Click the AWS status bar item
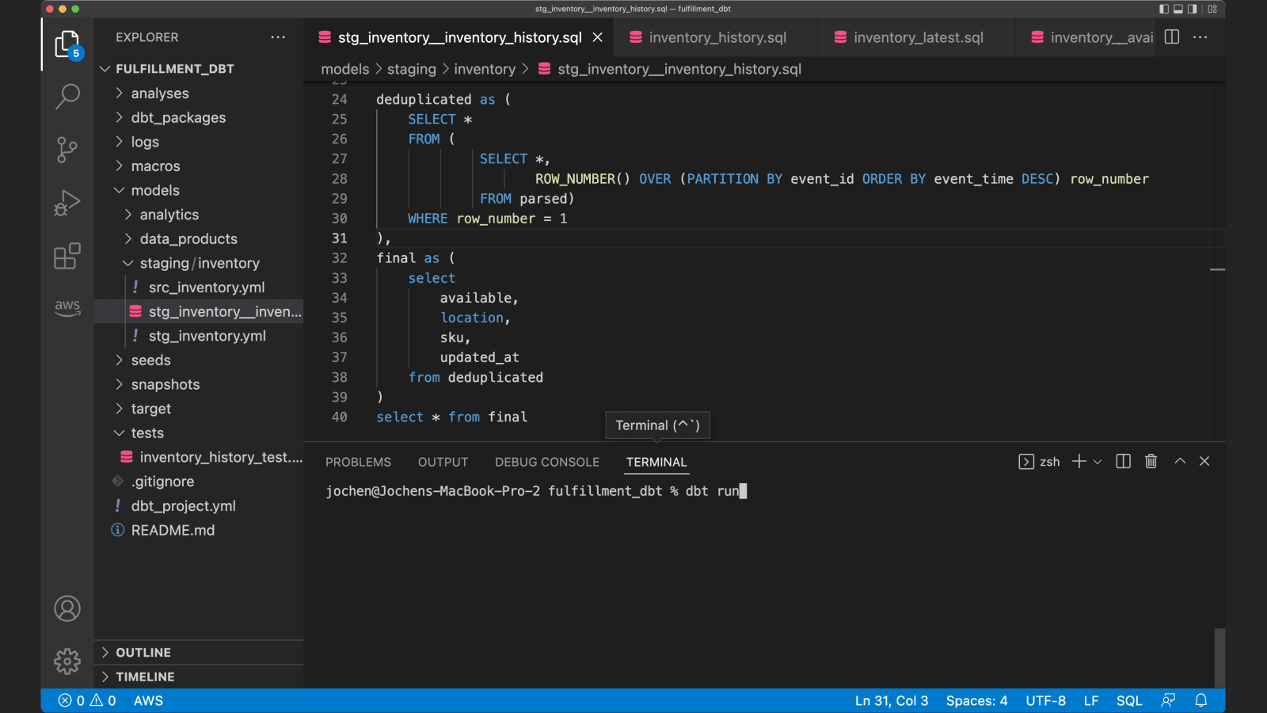This screenshot has height=713, width=1267. pyautogui.click(x=148, y=700)
